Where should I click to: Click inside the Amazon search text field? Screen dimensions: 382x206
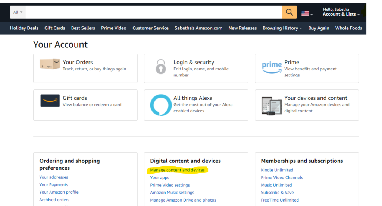[x=154, y=12]
